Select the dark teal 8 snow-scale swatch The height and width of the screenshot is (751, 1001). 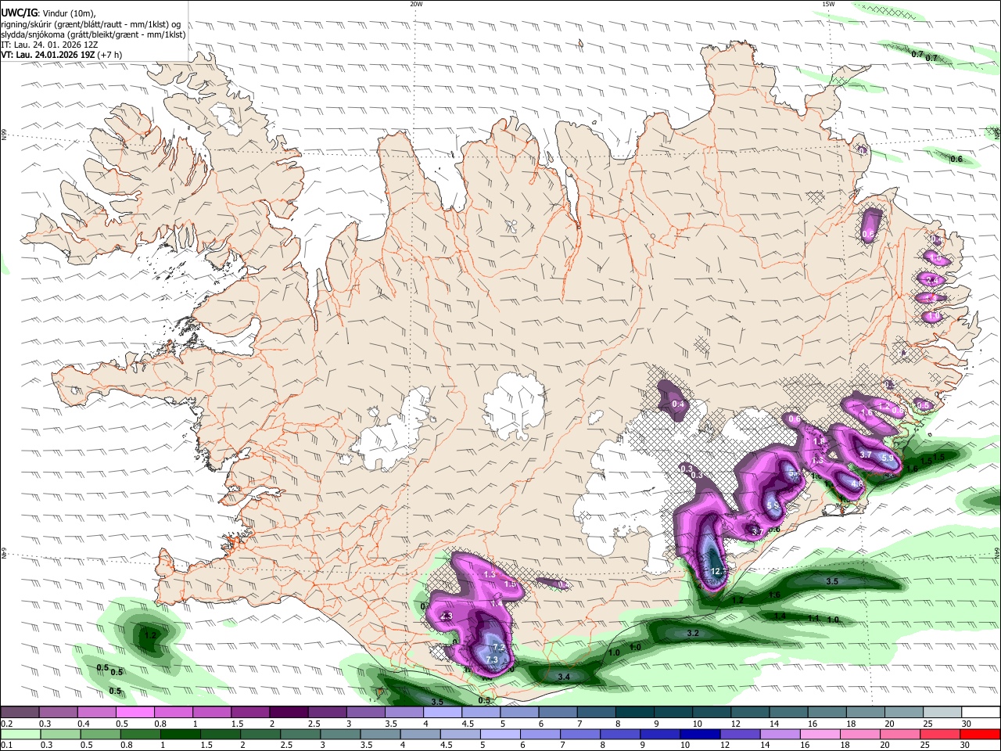point(635,713)
